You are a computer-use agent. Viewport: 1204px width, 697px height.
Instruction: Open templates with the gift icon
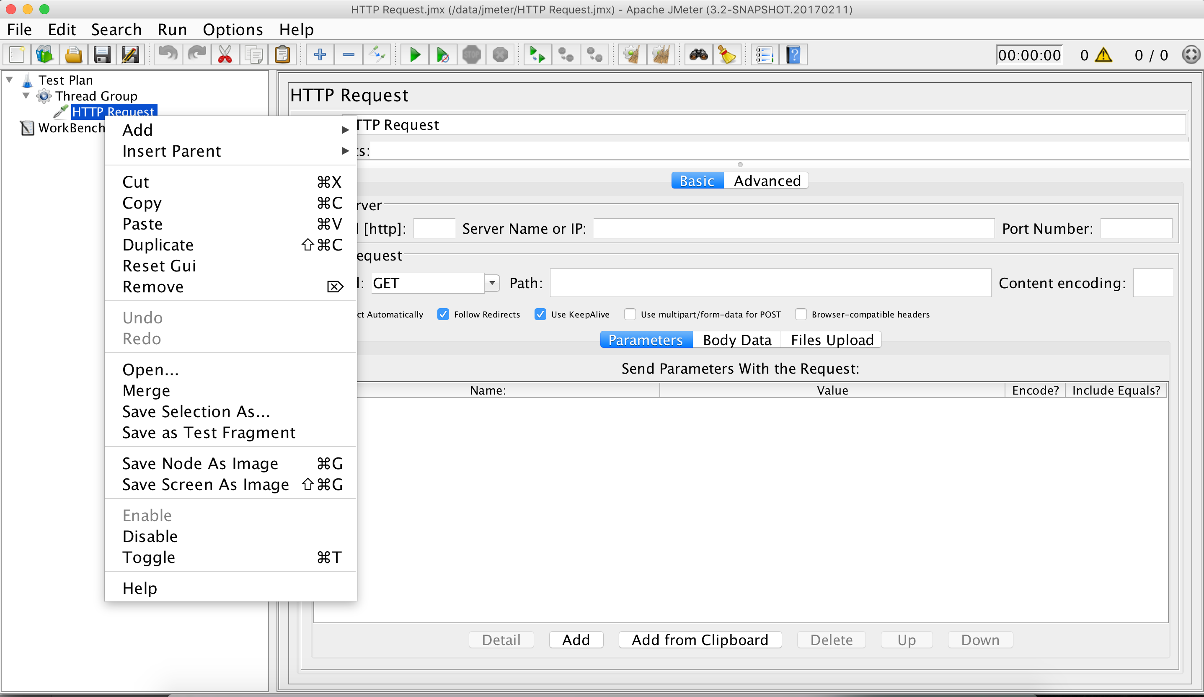tap(44, 54)
